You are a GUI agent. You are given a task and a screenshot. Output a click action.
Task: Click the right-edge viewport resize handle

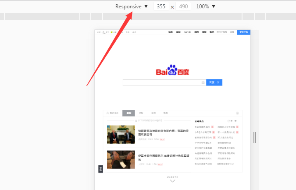click(x=255, y=137)
